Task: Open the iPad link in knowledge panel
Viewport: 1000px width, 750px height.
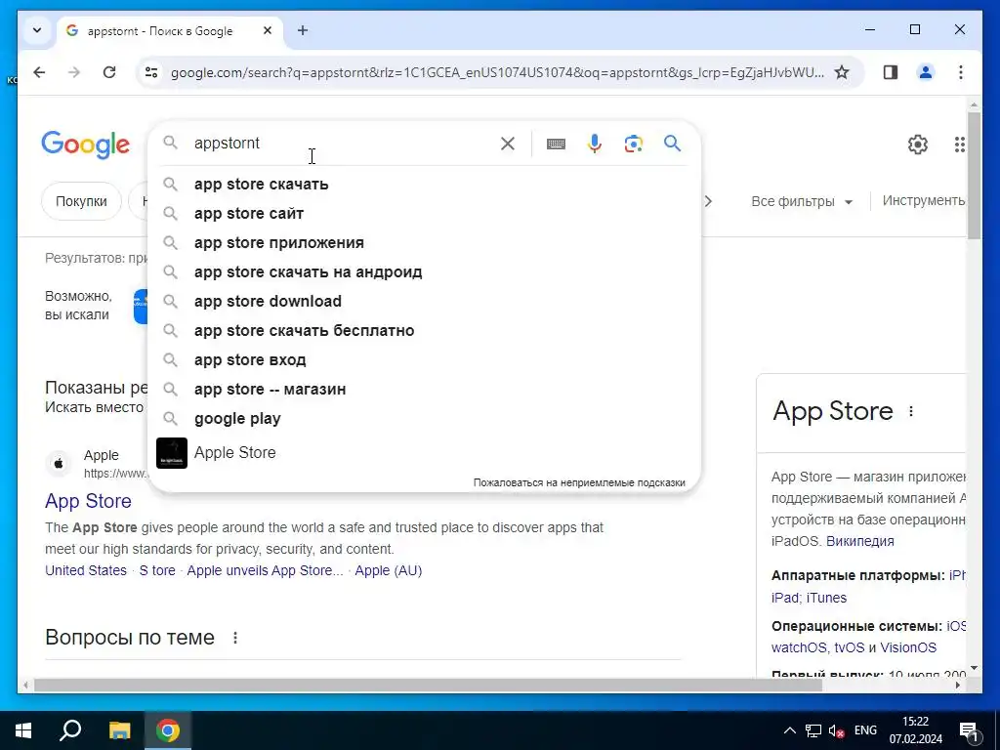Action: click(x=785, y=599)
